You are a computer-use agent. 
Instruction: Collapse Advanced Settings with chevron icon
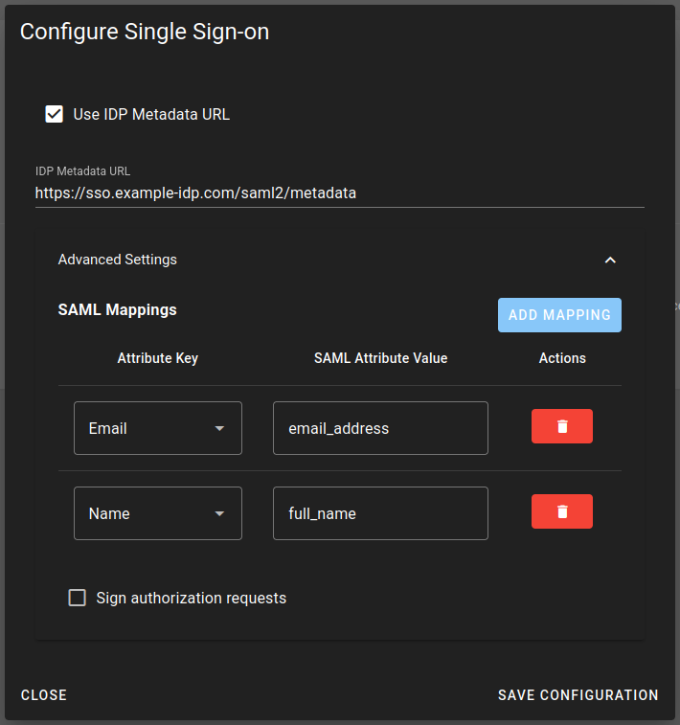[610, 260]
